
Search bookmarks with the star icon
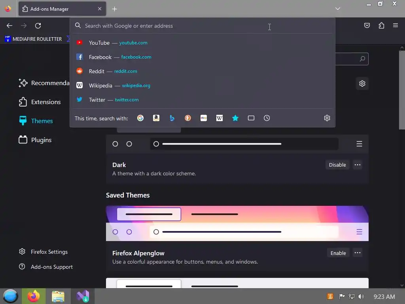[x=235, y=118]
